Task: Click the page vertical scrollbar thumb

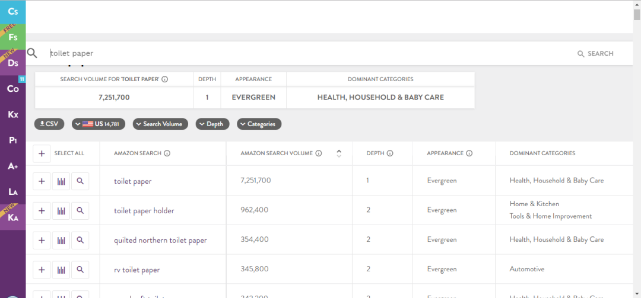Action: coord(637,14)
